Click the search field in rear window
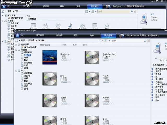The height and width of the screenshot is (125, 167). coord(114,11)
